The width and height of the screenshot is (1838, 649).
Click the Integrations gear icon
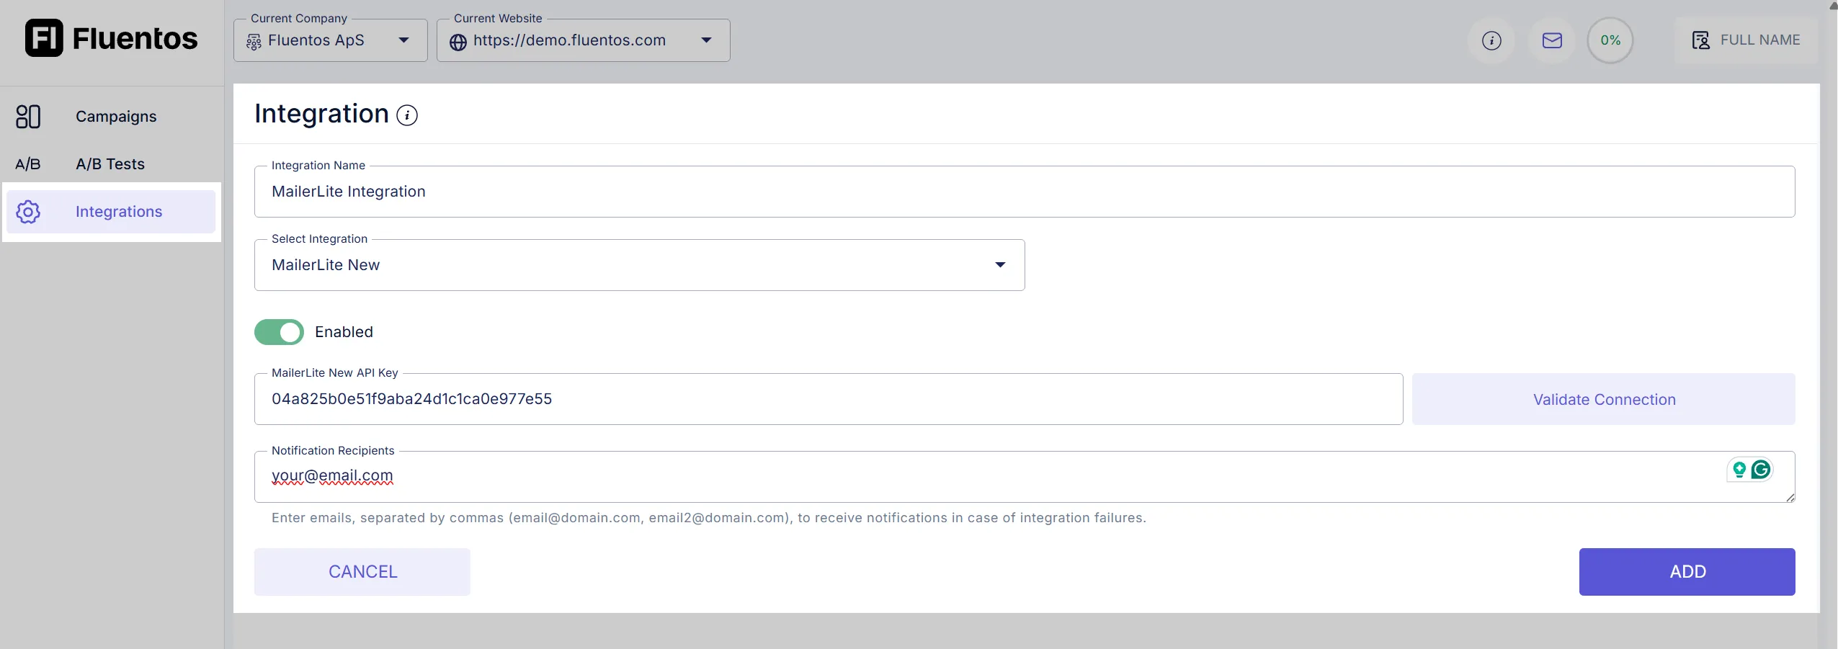(28, 212)
